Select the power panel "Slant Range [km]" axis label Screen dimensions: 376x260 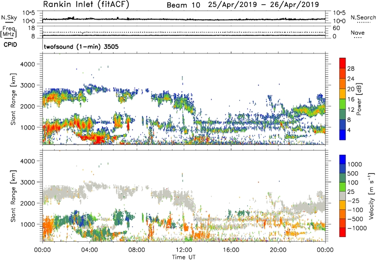pyautogui.click(x=13, y=99)
